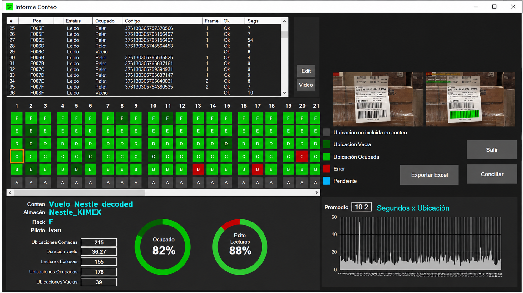Select table row 27 with position F006E
Viewport: 523px width, 293px height.
pos(144,40)
